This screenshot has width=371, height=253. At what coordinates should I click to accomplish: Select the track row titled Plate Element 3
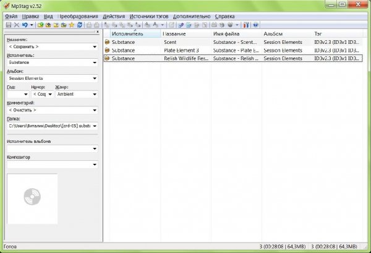pyautogui.click(x=233, y=50)
